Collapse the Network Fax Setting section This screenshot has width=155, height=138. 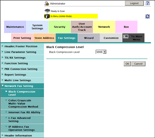click(x=22, y=86)
